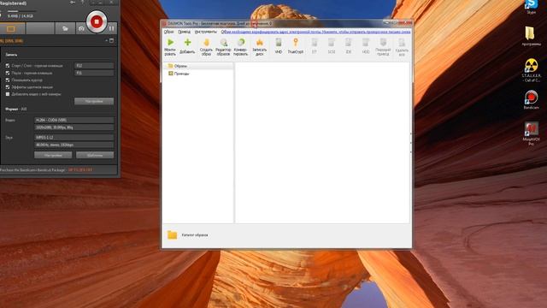Open Bandicam output folder icon
This screenshot has height=308, width=547.
click(x=65, y=28)
